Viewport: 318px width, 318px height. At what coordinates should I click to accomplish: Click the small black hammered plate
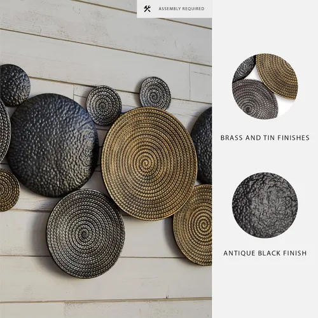tap(14, 85)
